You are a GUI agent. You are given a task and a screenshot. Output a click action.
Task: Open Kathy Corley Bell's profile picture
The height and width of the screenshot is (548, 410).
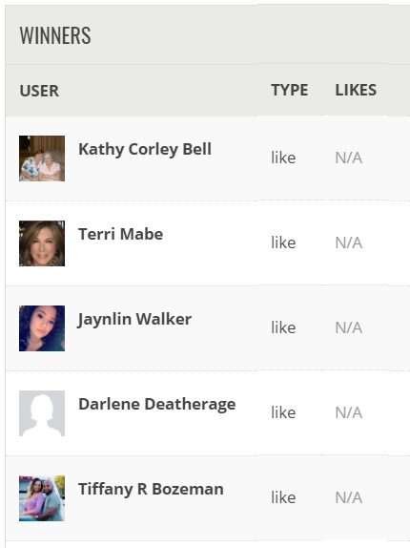click(x=42, y=158)
